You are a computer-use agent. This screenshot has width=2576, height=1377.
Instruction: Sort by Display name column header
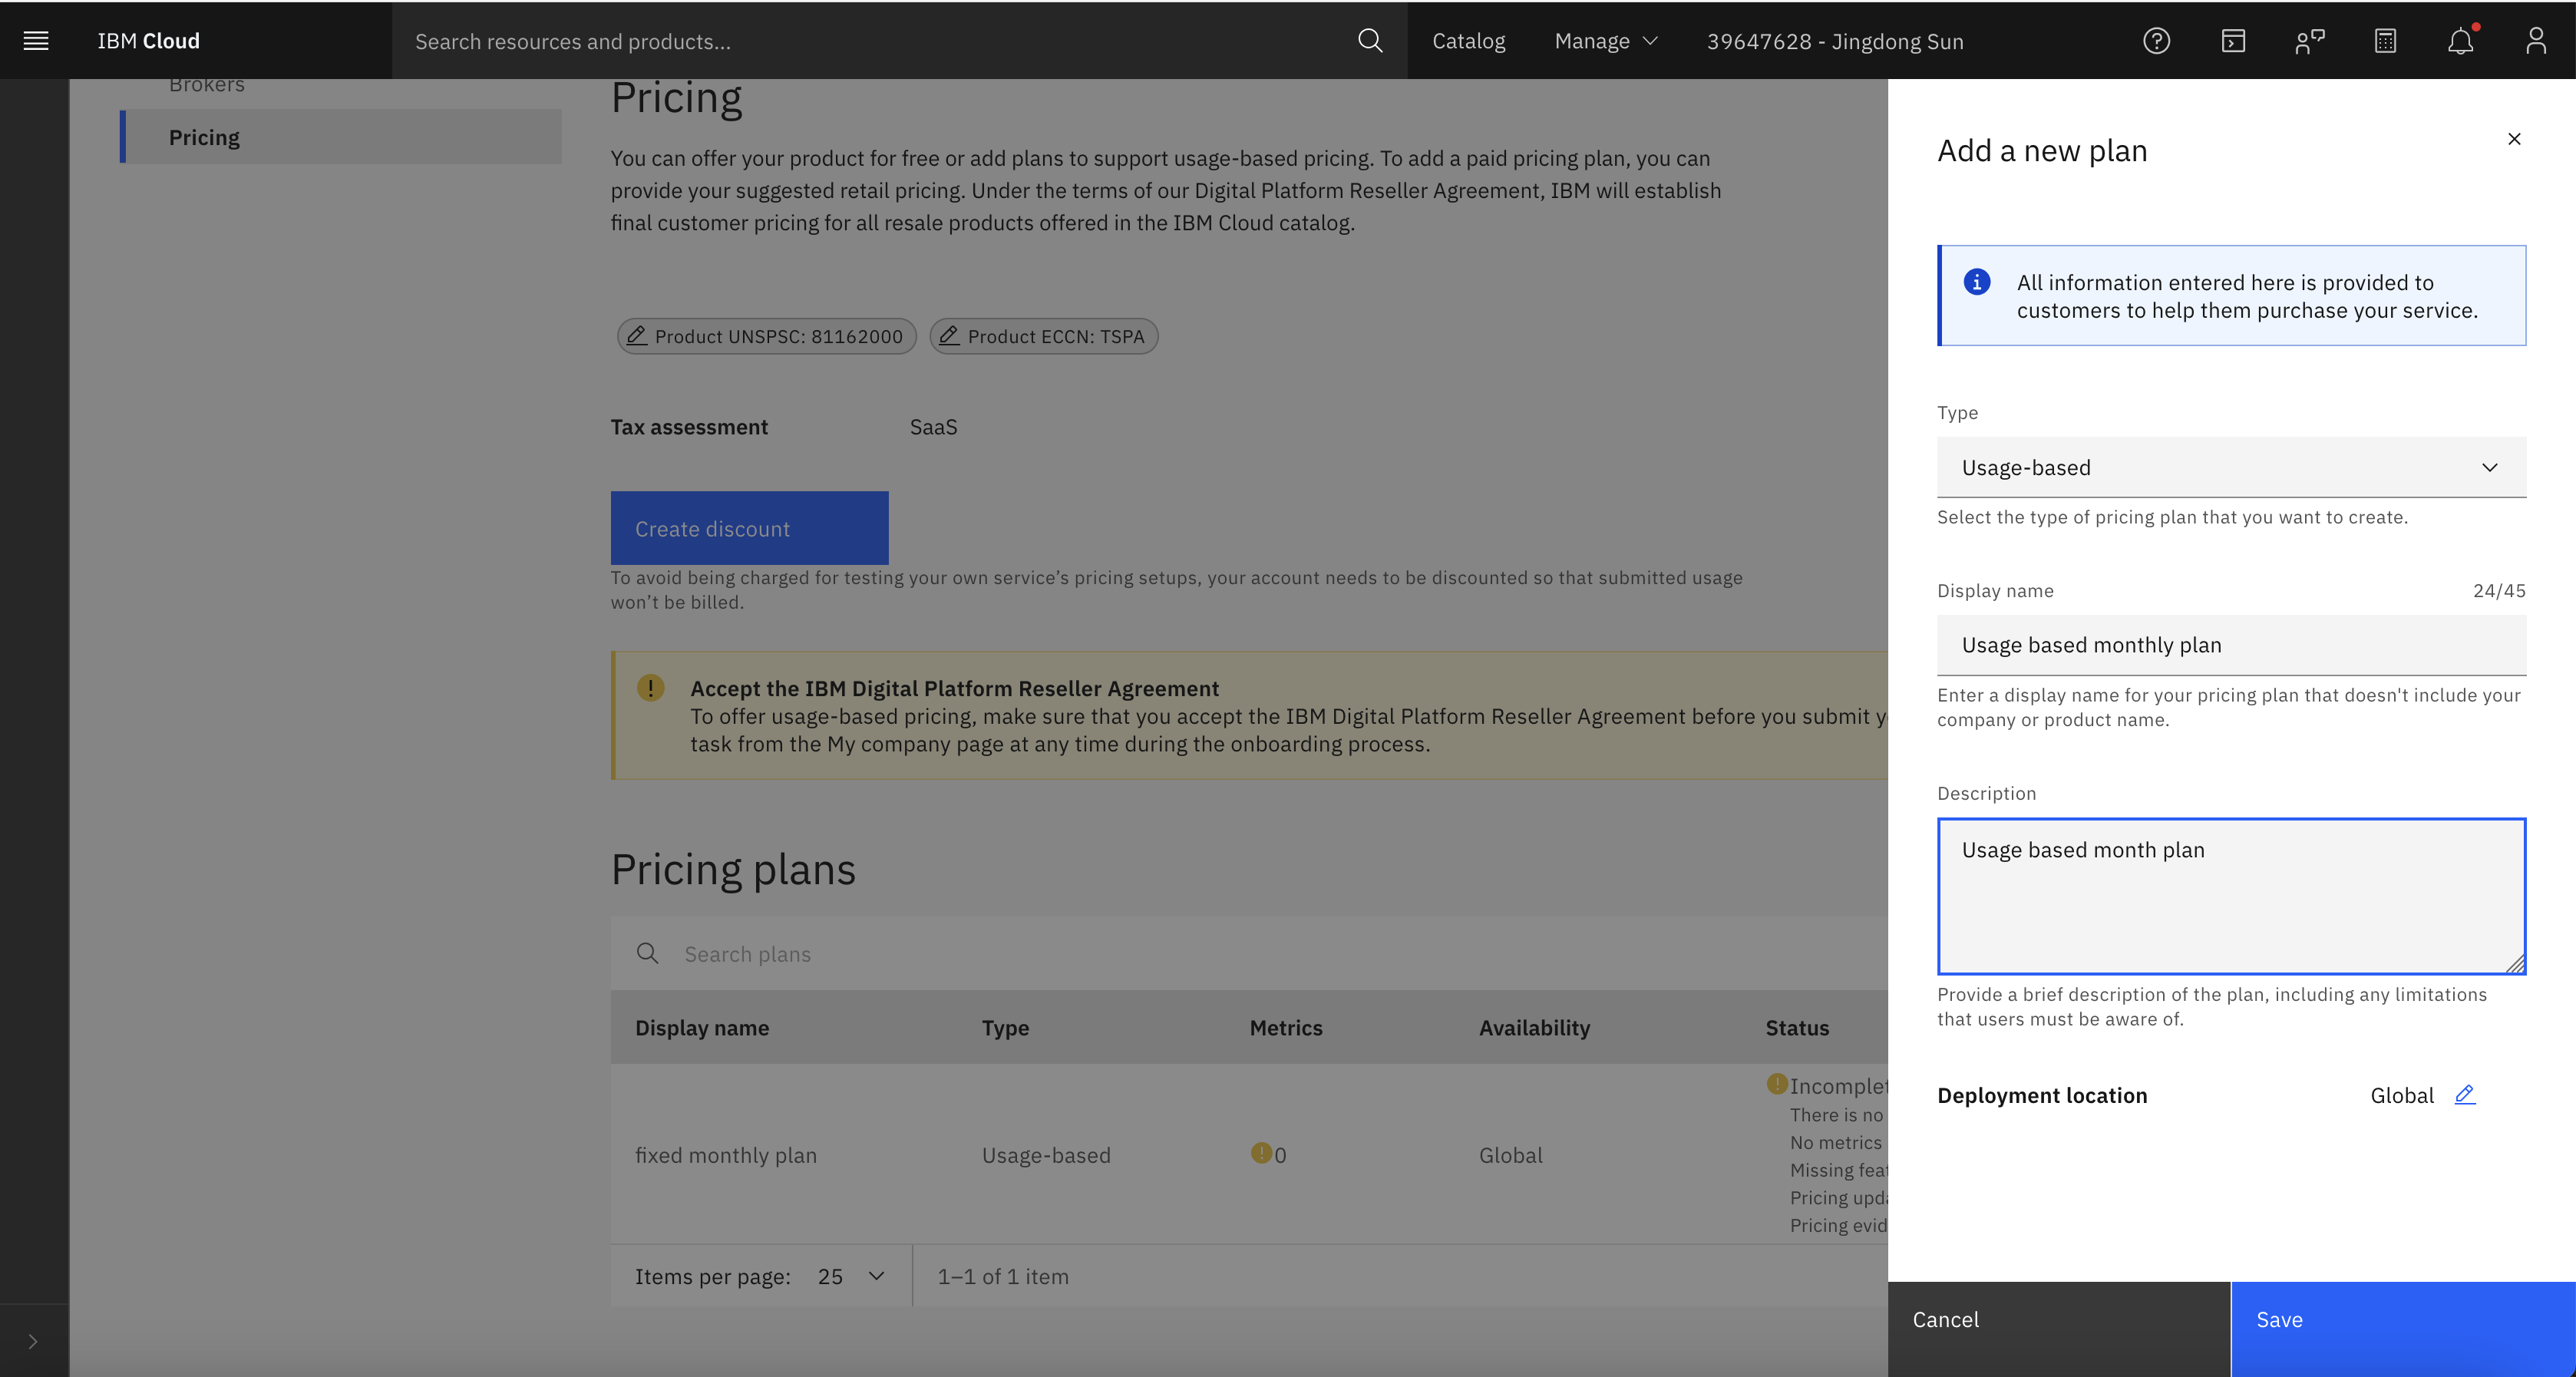702,1027
